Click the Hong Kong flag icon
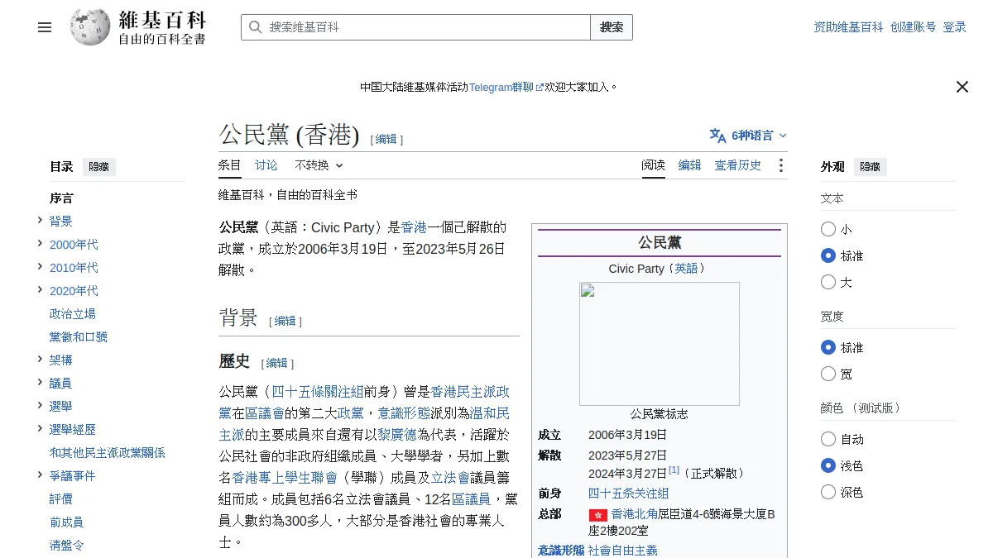Image resolution: width=993 pixels, height=558 pixels. [x=597, y=515]
